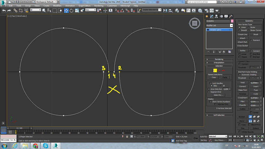The width and height of the screenshot is (265, 149).
Task: Open the Graph Editors menu
Action: pyautogui.click(x=84, y=6)
